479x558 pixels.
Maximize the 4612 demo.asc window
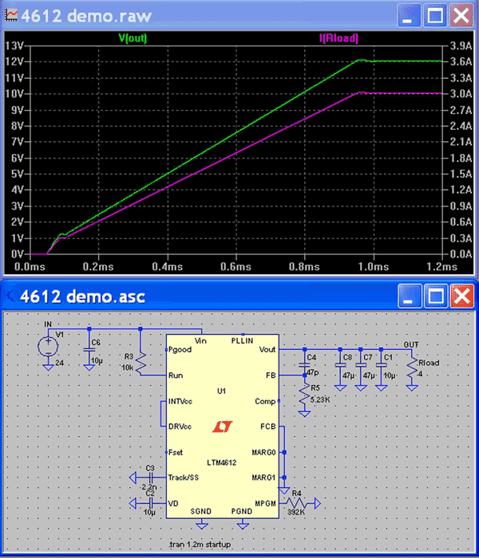(x=436, y=296)
